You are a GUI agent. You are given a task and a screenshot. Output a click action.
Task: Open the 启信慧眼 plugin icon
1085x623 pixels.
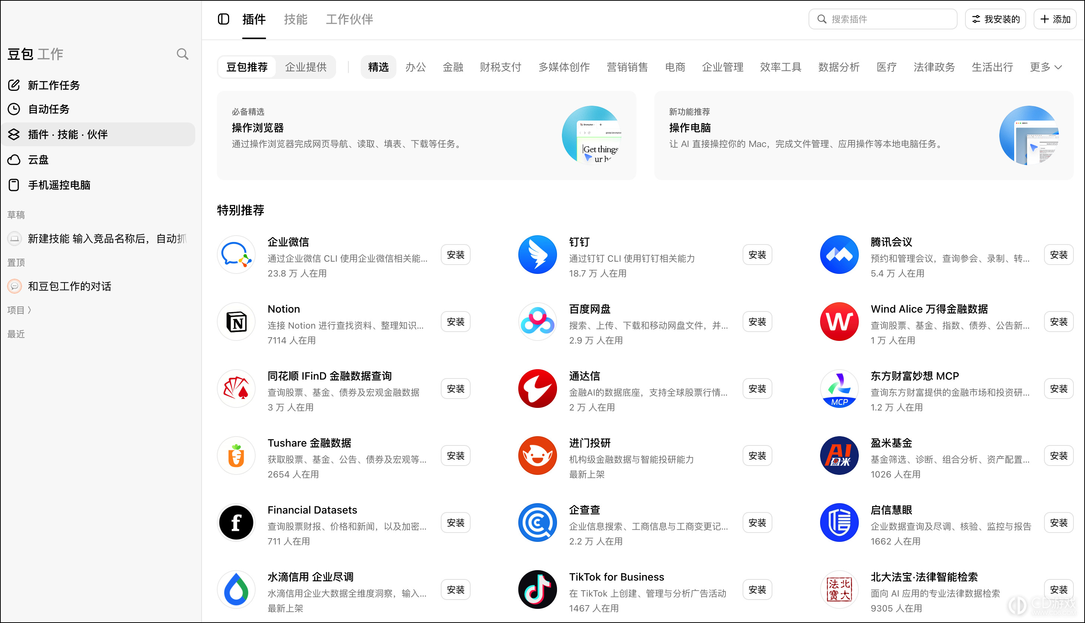(839, 523)
